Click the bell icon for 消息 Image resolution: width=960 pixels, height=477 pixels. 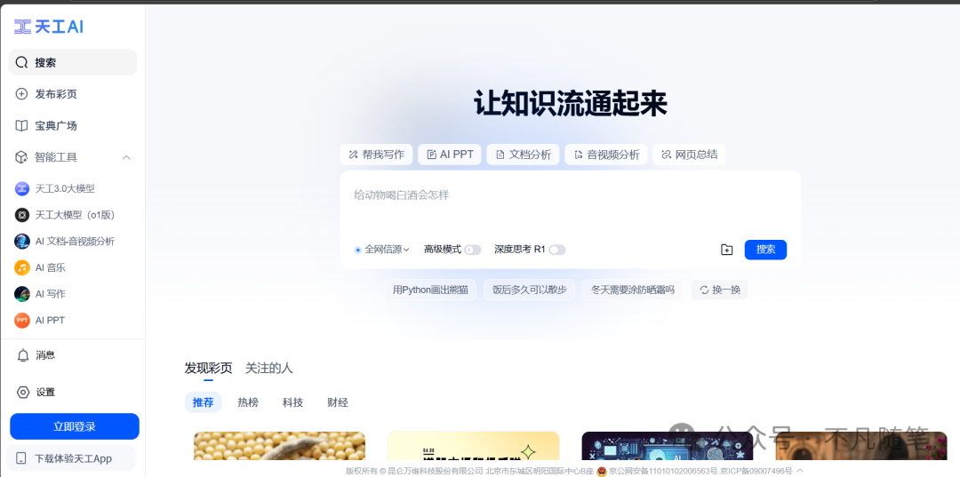pyautogui.click(x=23, y=355)
